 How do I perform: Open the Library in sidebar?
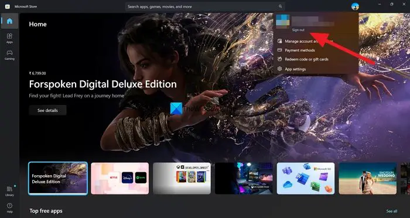(x=10, y=191)
